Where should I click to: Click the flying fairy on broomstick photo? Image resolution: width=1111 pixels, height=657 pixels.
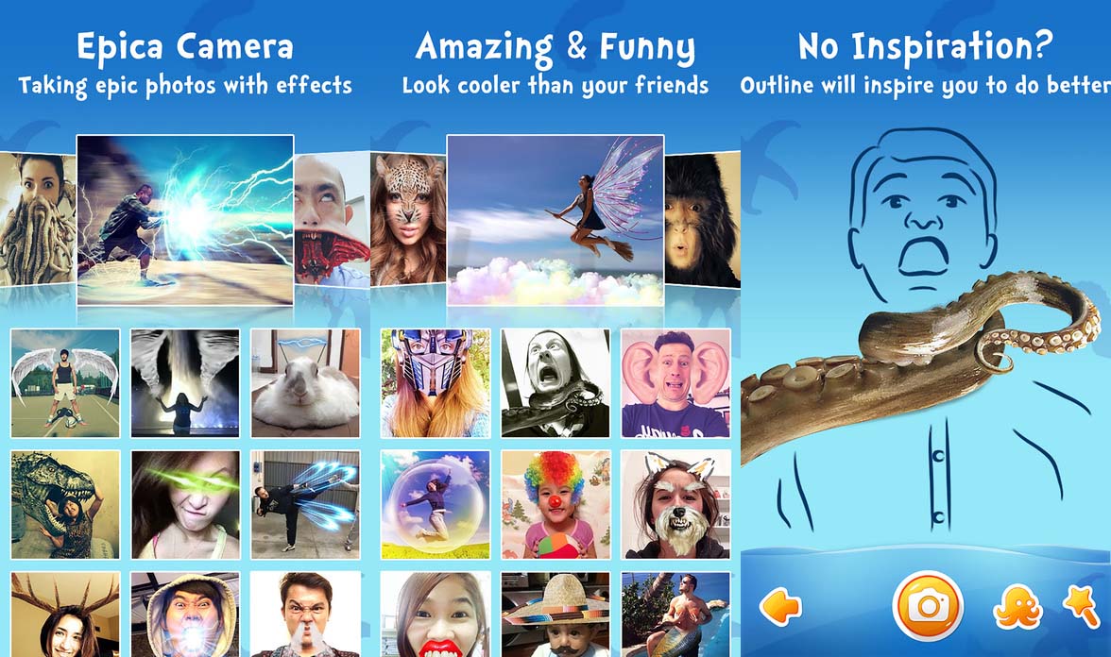555,219
